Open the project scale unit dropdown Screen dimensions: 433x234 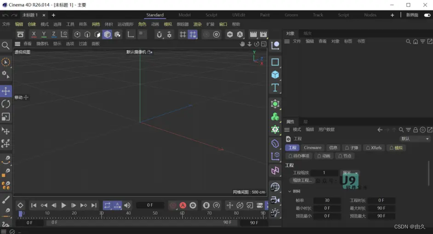(x=350, y=173)
